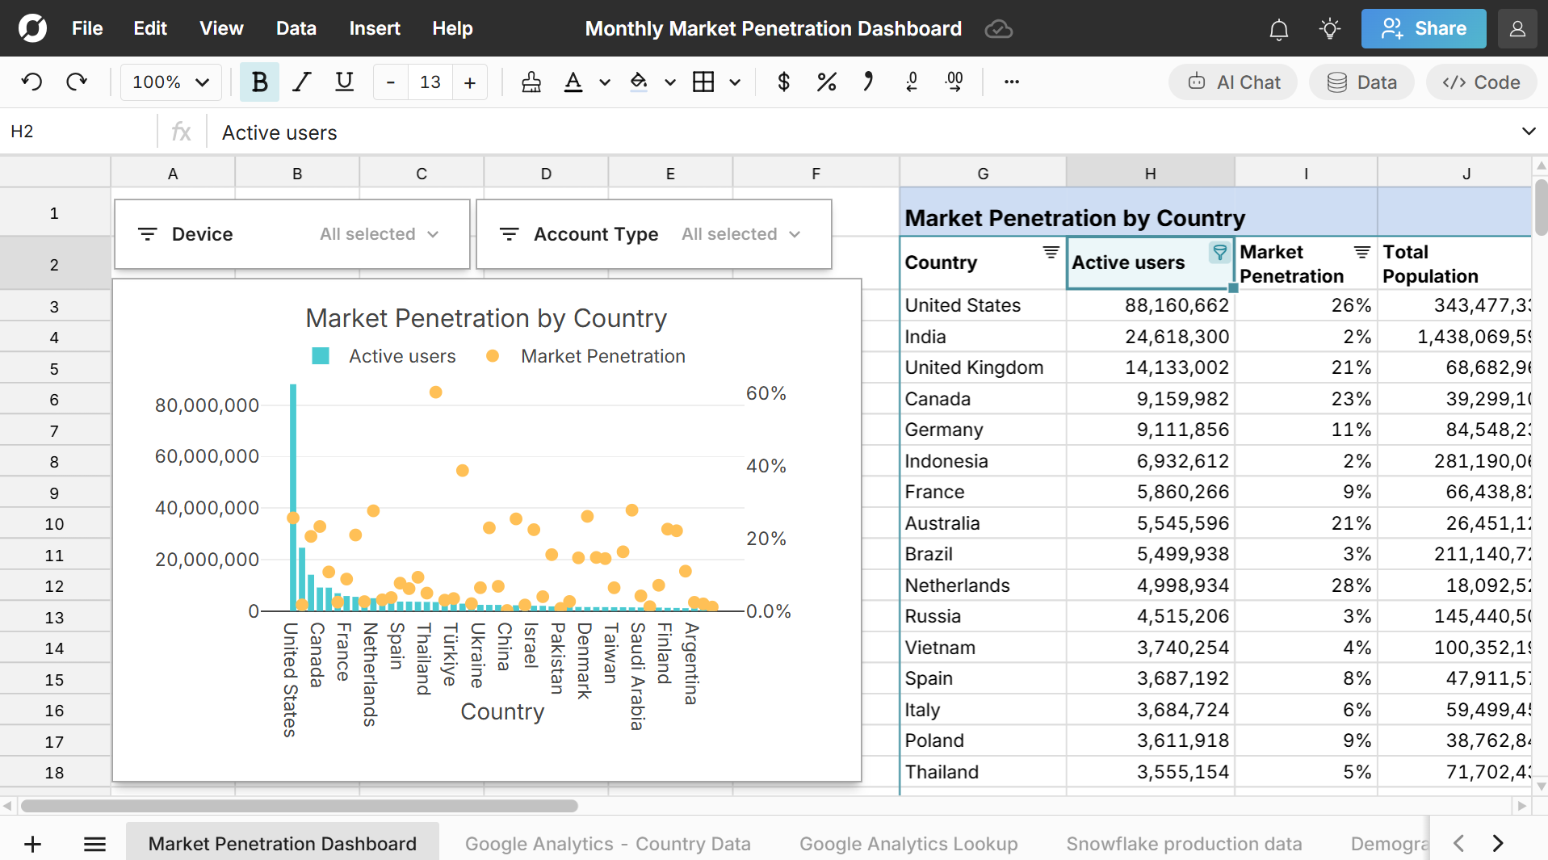This screenshot has height=860, width=1548.
Task: Click the vertical scrollbar thumb
Action: click(1541, 207)
